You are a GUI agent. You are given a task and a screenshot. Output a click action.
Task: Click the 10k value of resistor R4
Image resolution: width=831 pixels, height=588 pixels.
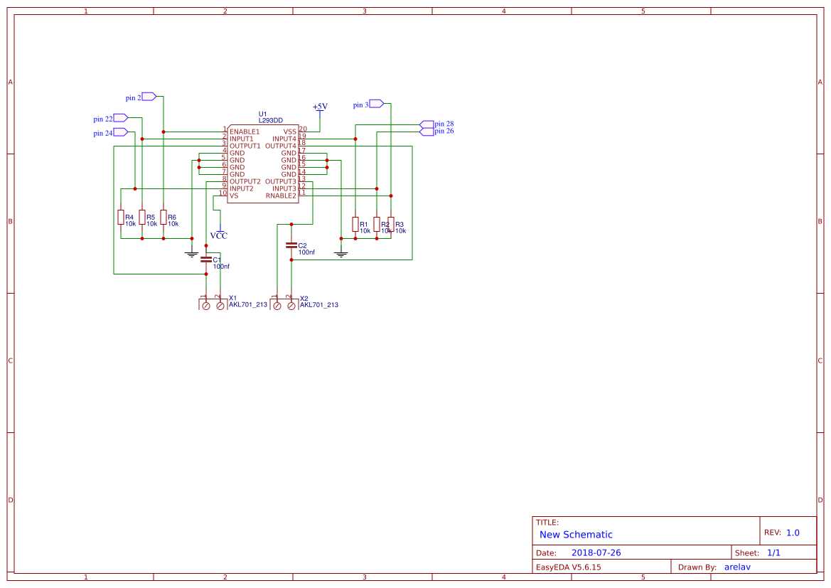click(131, 224)
